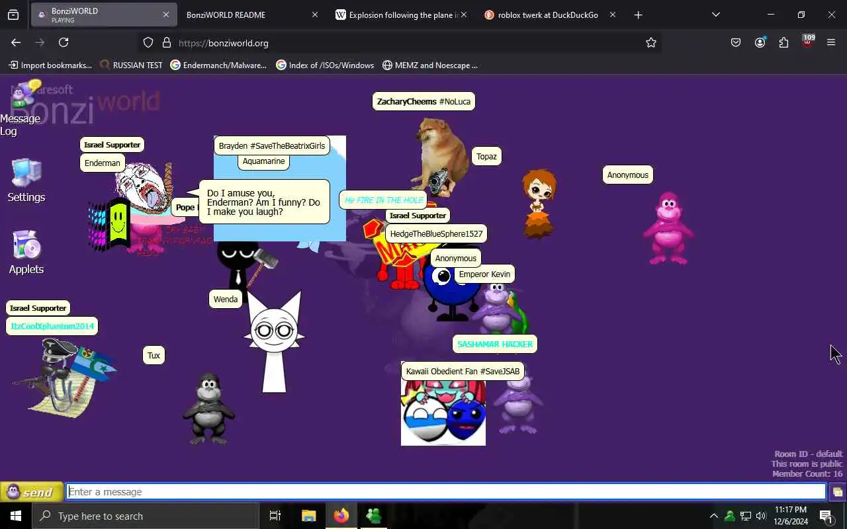This screenshot has height=529, width=847.
Task: Open Import bookmarks bookmark
Action: click(50, 65)
